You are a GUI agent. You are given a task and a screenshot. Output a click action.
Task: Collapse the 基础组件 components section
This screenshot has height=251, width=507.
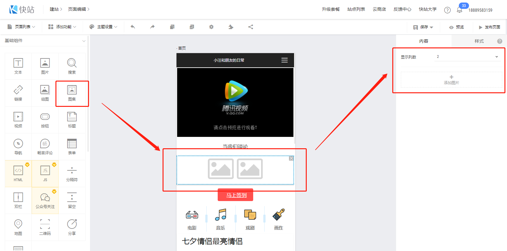(84, 41)
